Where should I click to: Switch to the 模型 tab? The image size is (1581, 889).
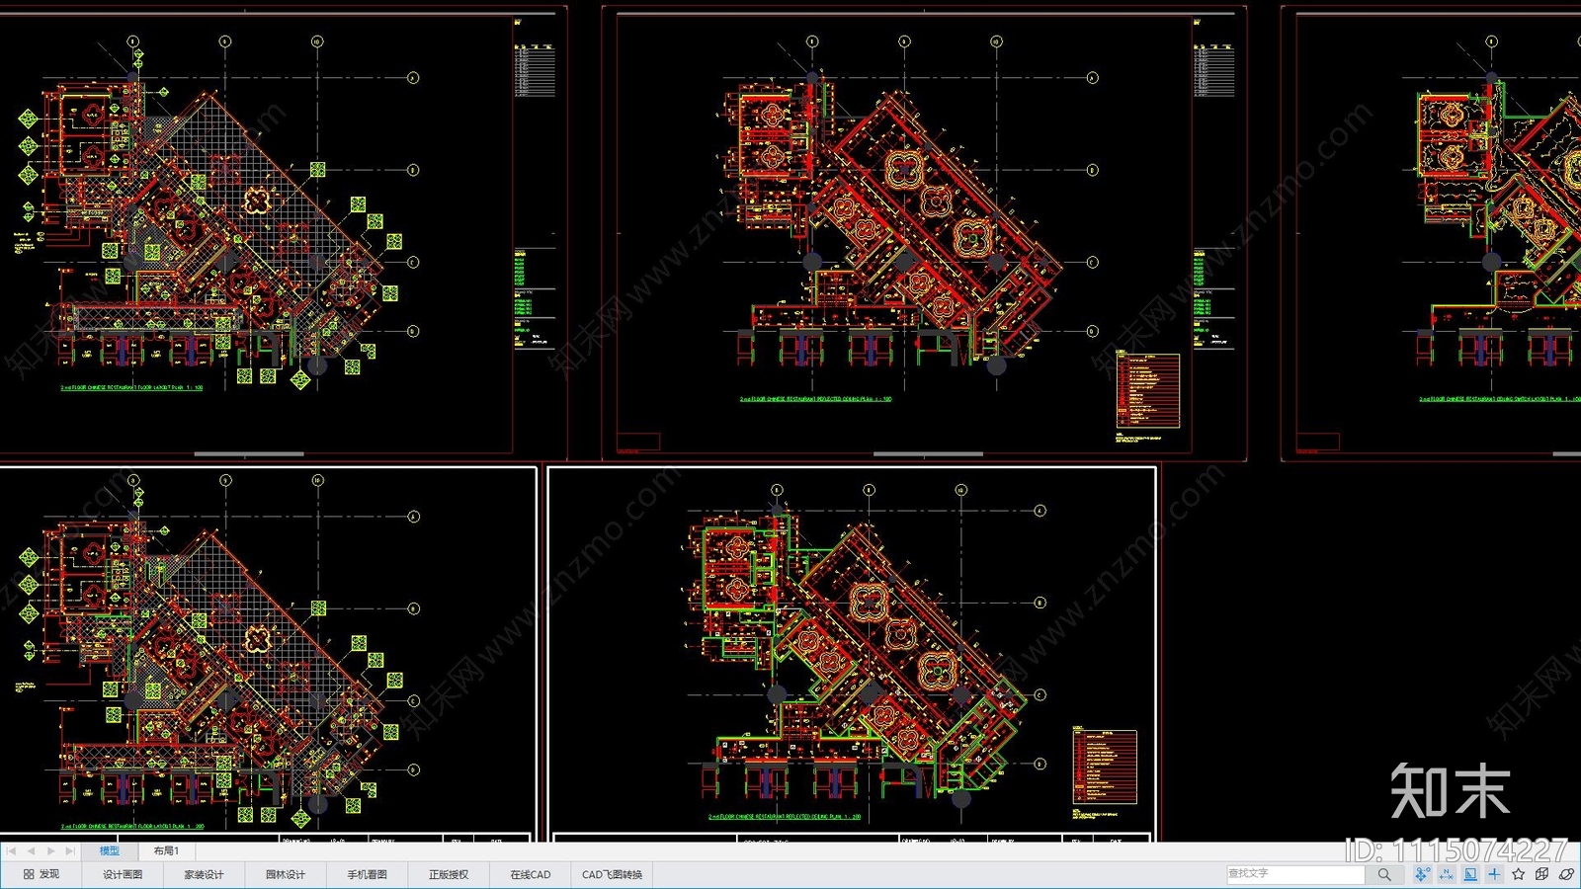point(110,850)
